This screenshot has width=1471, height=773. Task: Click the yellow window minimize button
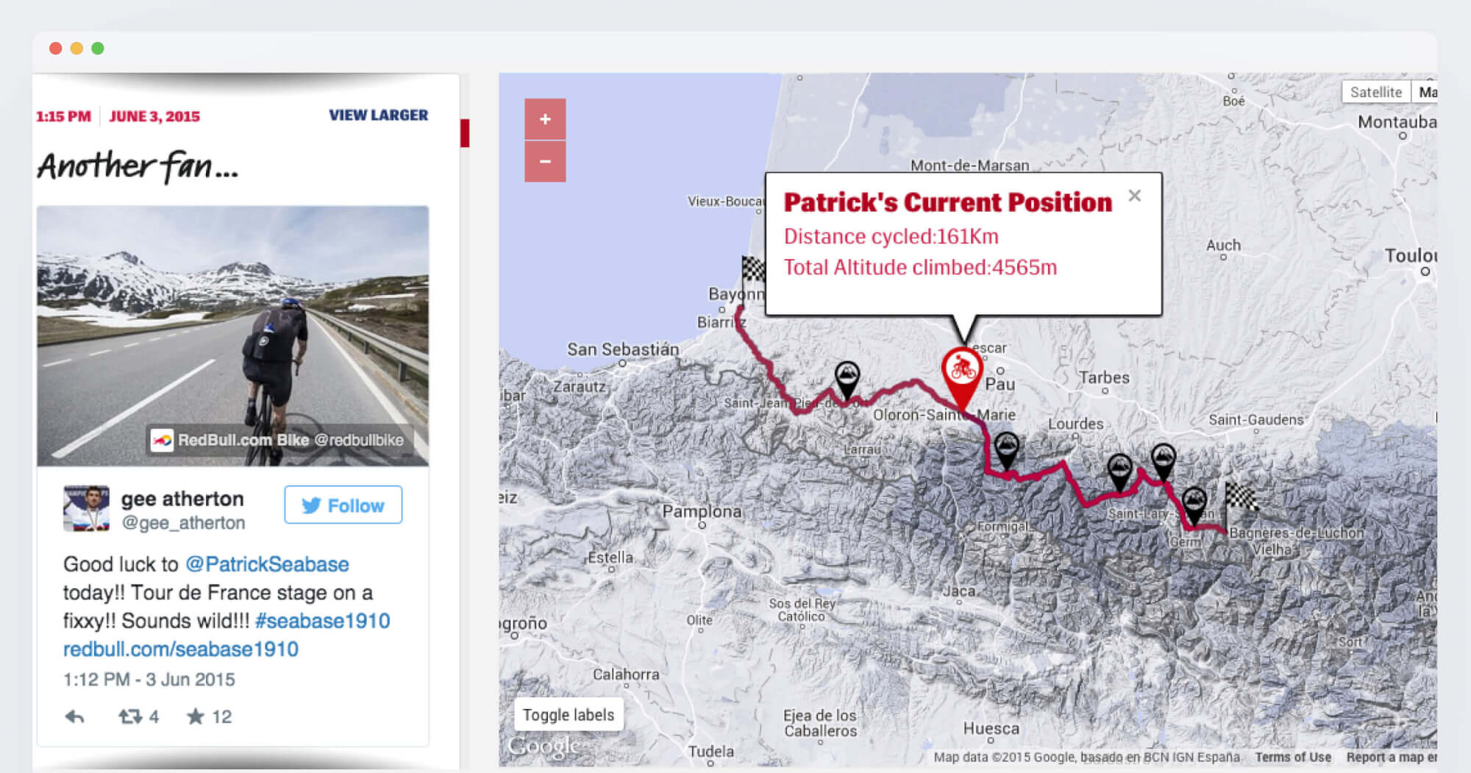tap(76, 49)
